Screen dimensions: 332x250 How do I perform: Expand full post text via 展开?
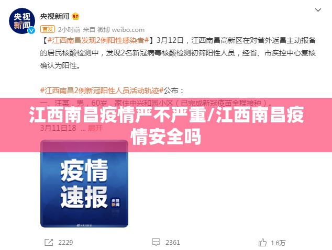coord(95,128)
